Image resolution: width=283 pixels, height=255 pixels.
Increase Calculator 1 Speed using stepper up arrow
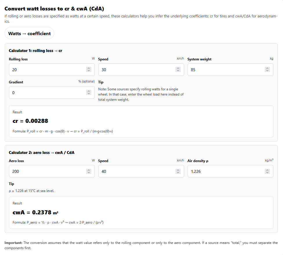[x=178, y=68]
